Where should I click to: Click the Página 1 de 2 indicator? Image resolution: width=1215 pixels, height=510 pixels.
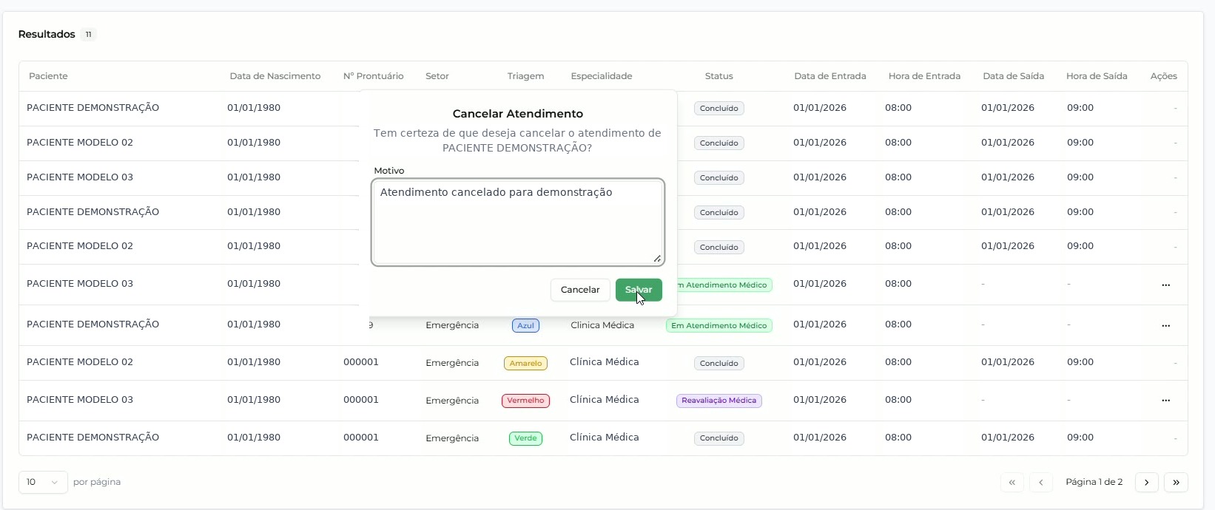coord(1094,482)
